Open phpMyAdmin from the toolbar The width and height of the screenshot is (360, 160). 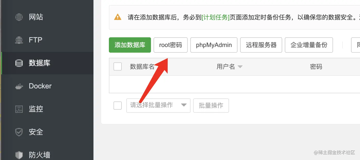(x=214, y=45)
